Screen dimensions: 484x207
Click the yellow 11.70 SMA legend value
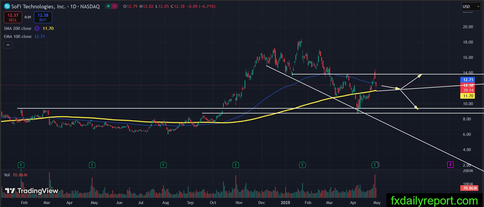[48, 28]
